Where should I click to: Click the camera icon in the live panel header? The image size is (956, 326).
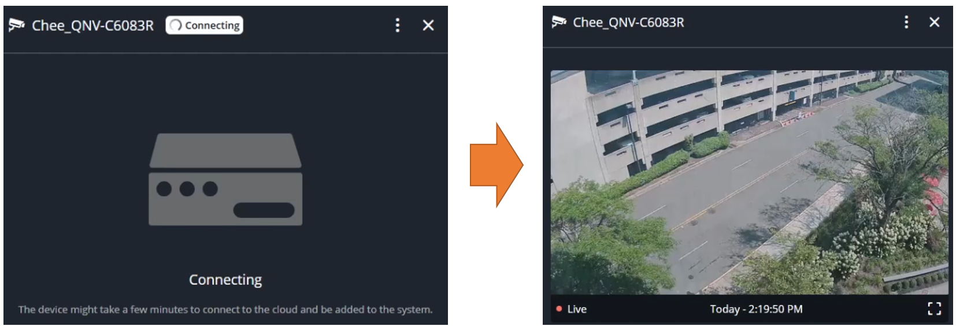click(559, 22)
